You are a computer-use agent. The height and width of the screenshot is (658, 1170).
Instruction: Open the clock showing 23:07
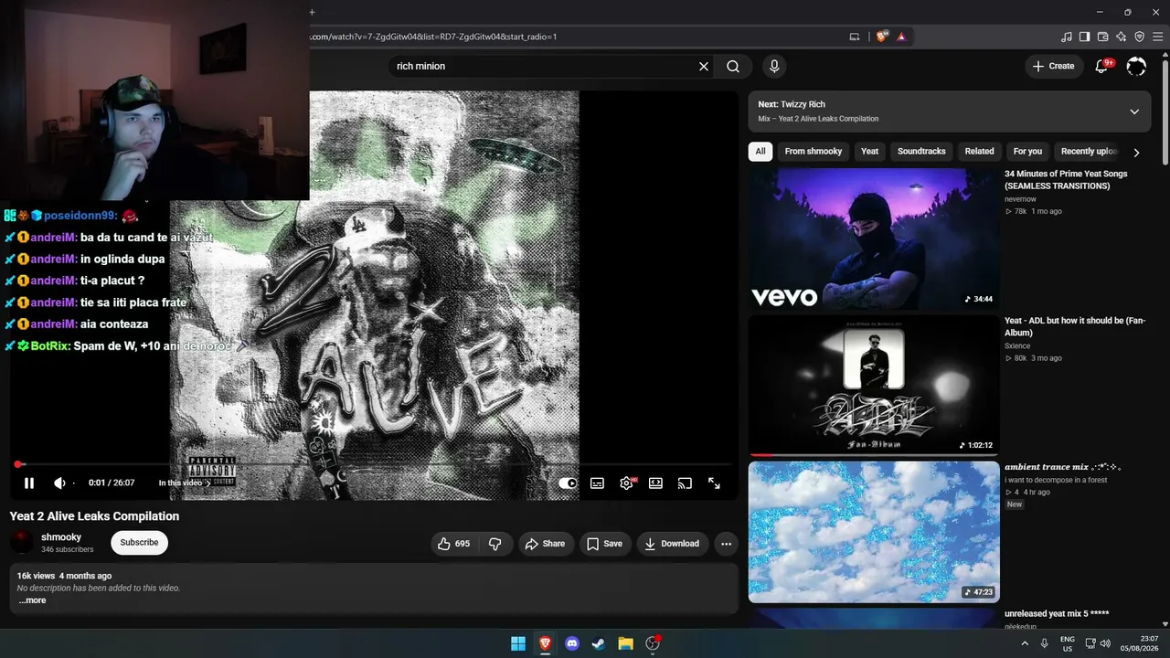click(1142, 643)
